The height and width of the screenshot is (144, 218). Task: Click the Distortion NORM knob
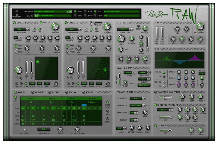pyautogui.click(x=203, y=109)
